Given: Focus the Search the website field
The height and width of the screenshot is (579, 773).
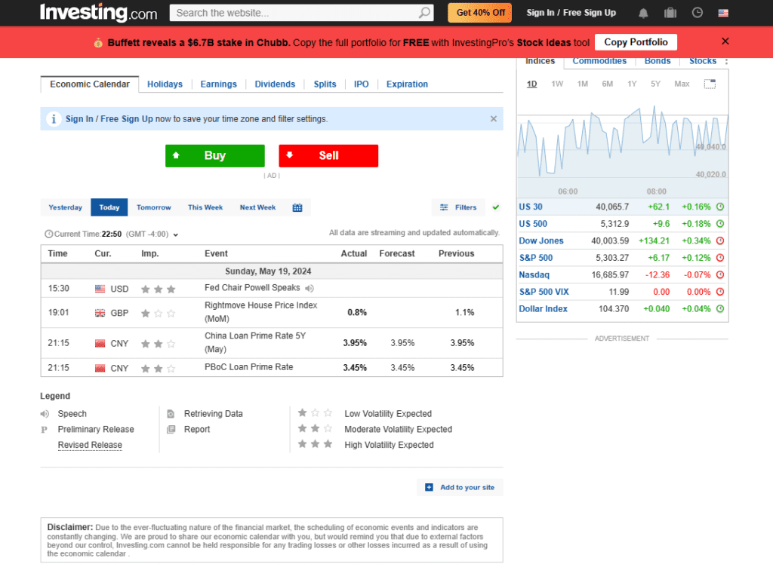Looking at the screenshot, I should click(294, 13).
